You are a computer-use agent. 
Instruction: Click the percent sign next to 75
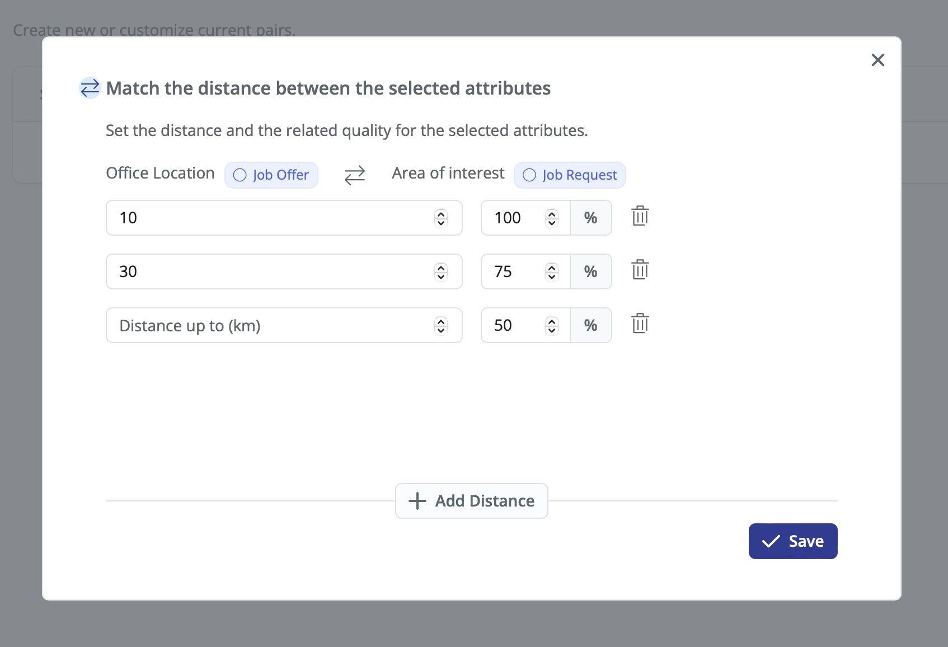[590, 271]
